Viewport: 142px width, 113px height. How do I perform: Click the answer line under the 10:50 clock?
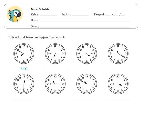coord(87,100)
